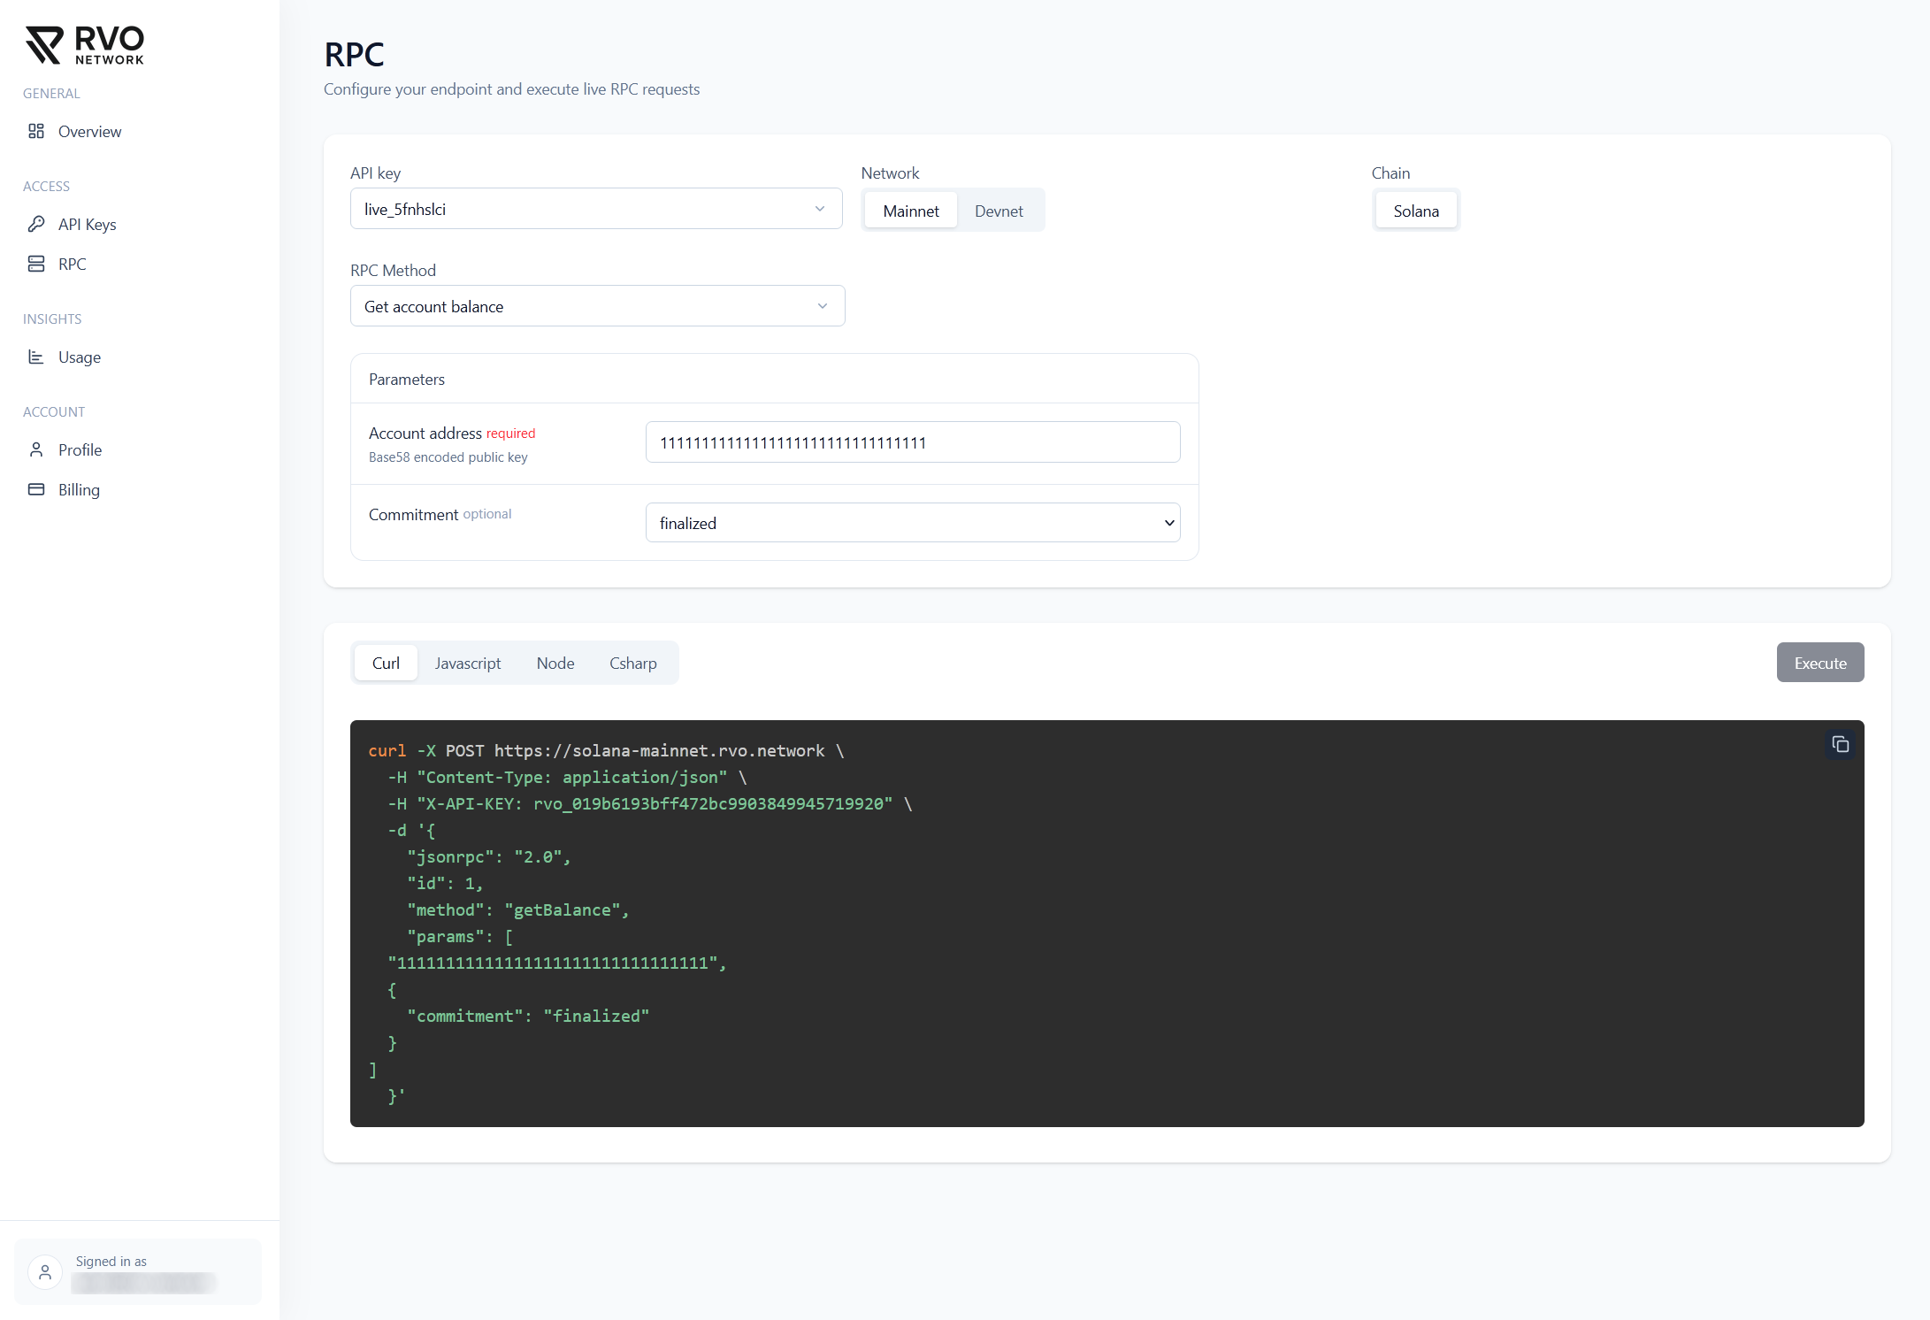The height and width of the screenshot is (1320, 1930).
Task: Select the API Keys key icon
Action: click(x=36, y=224)
